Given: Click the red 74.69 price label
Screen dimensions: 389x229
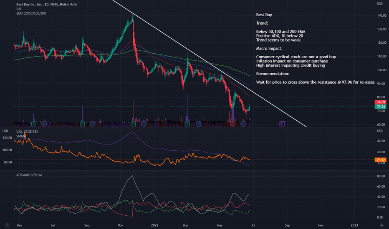Looking at the screenshot, I should point(381,102).
